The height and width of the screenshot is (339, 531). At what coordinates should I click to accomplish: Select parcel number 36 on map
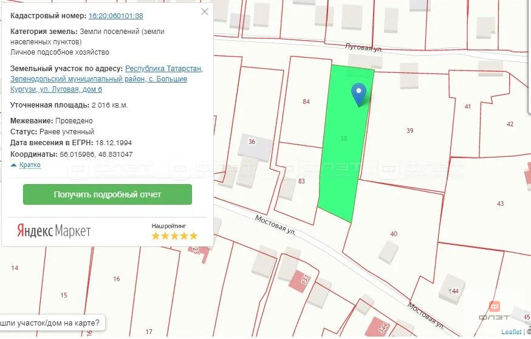(x=252, y=142)
